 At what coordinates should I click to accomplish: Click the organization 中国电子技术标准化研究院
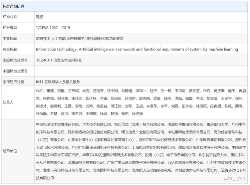click(58, 124)
